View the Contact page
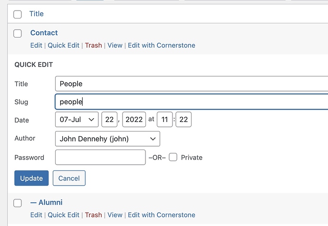 (x=115, y=45)
